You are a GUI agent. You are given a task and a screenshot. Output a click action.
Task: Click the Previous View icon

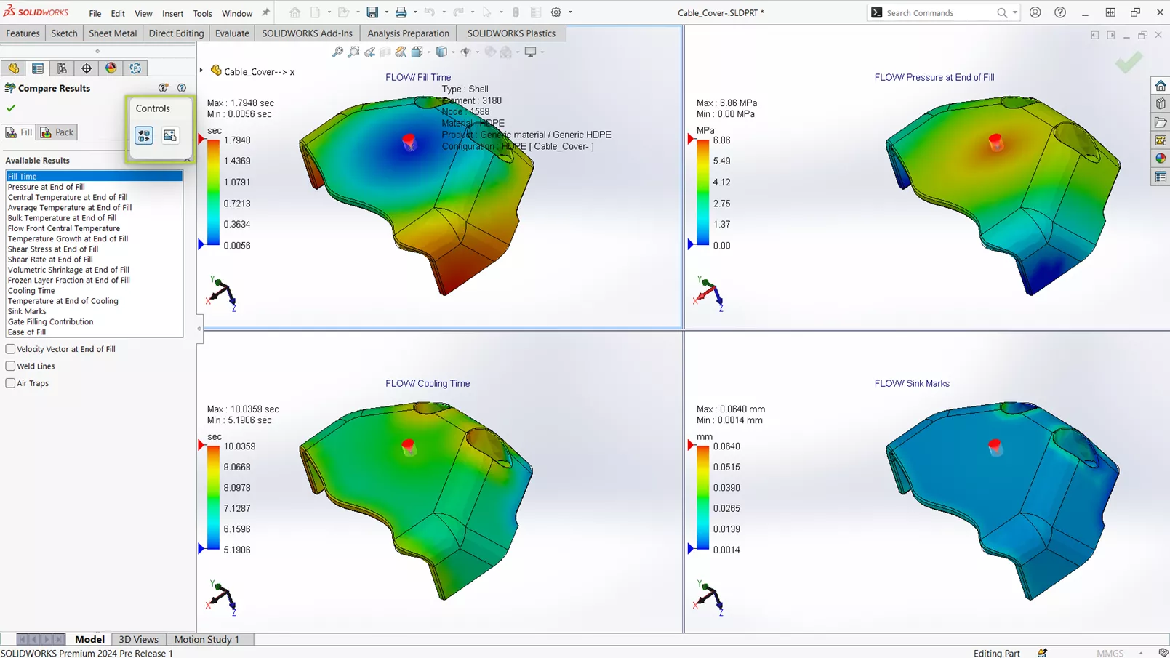(369, 52)
